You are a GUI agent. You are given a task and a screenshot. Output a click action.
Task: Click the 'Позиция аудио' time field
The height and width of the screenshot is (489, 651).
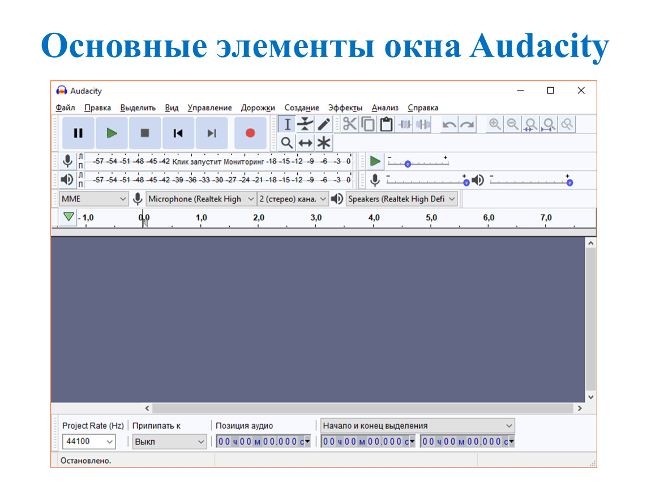click(x=263, y=441)
